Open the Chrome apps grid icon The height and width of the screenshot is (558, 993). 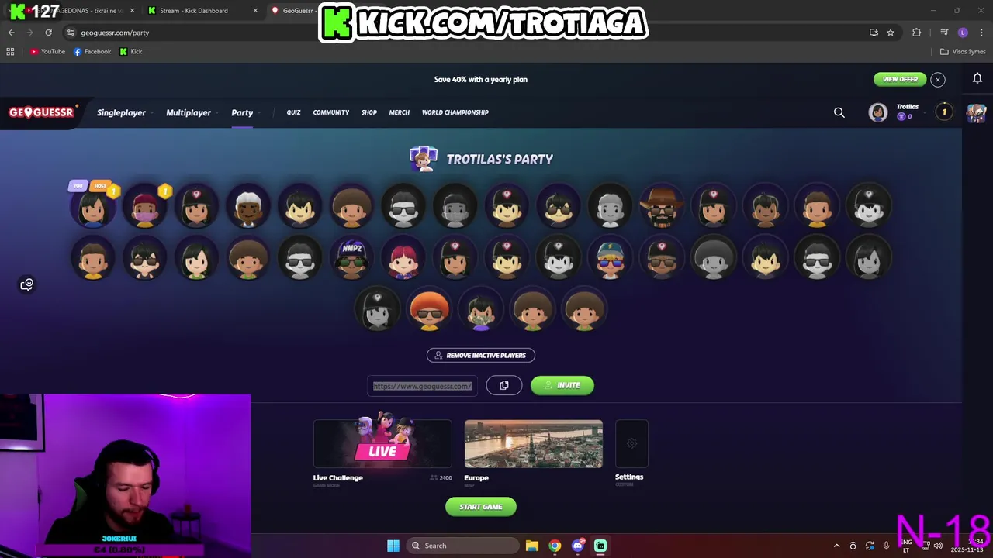coord(10,52)
